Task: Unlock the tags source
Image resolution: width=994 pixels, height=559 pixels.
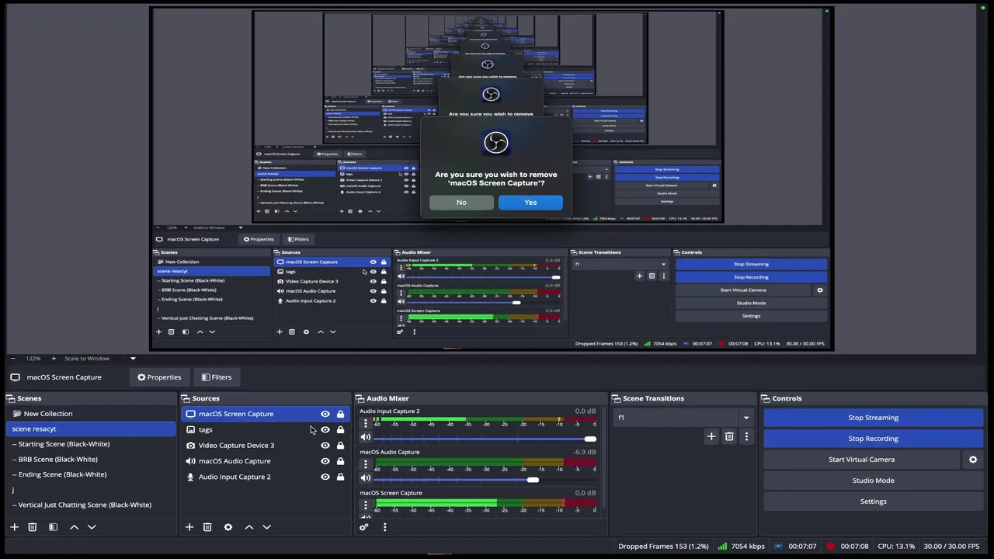Action: click(340, 429)
